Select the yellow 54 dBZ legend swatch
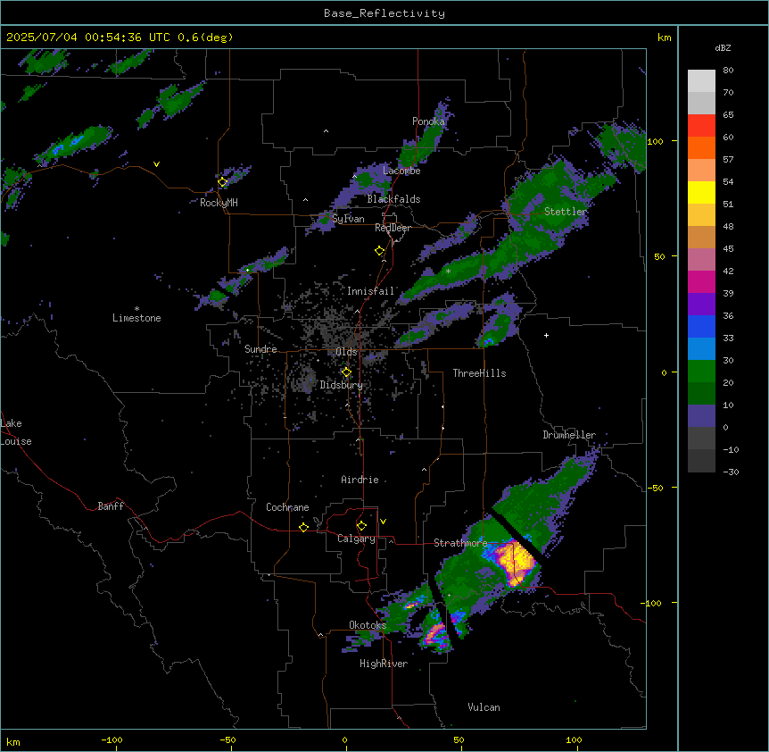The height and width of the screenshot is (752, 769). 701,192
